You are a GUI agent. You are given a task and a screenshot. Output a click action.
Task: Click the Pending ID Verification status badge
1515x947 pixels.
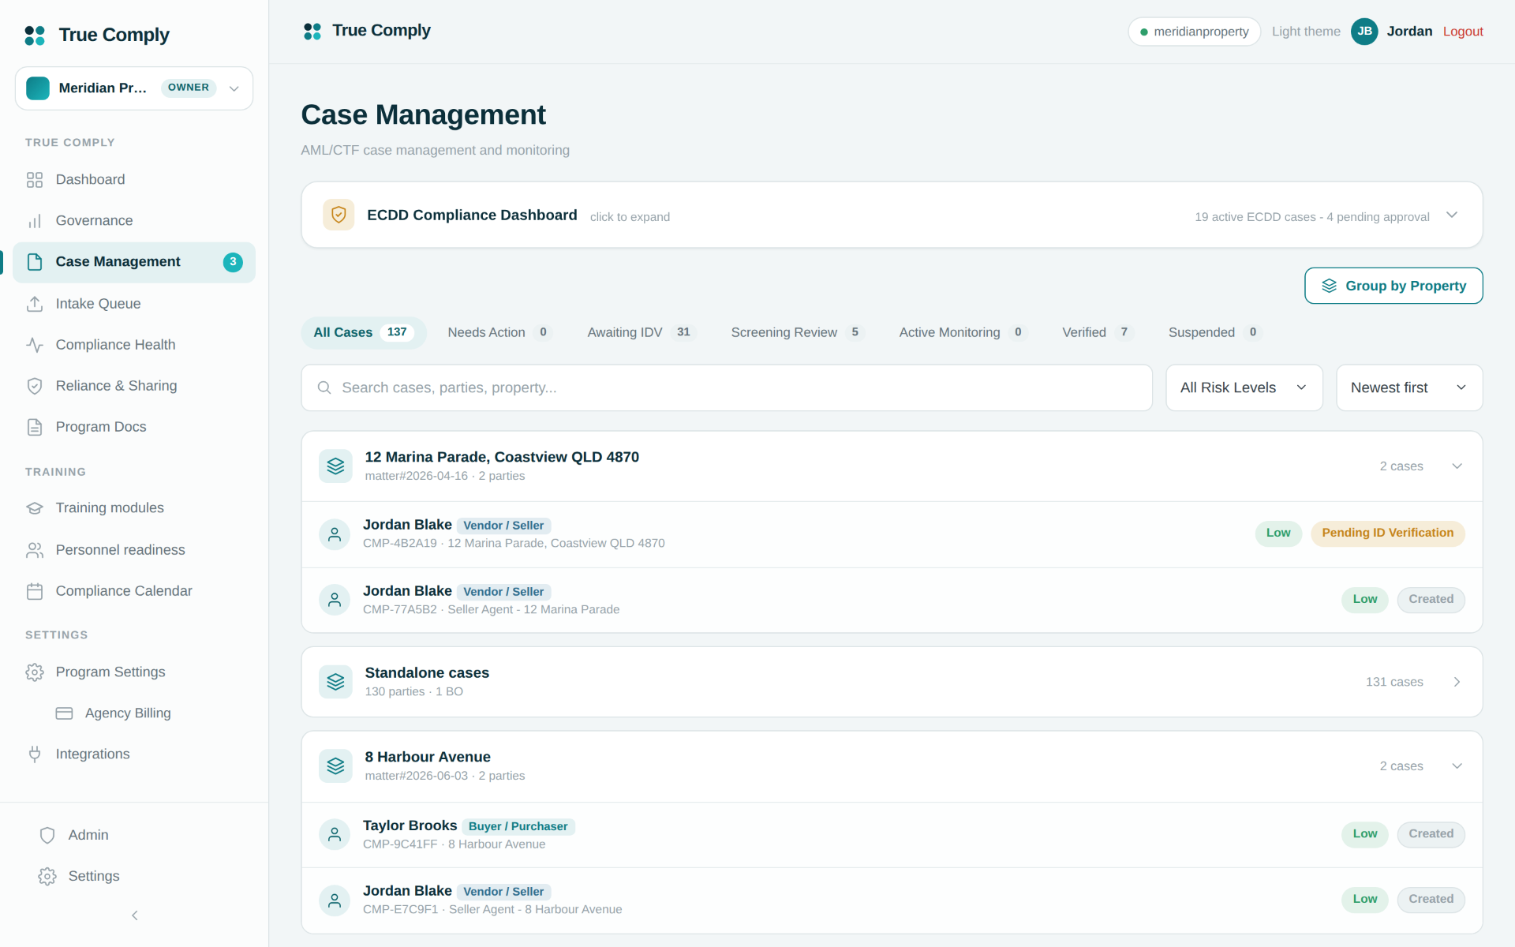[1387, 533]
